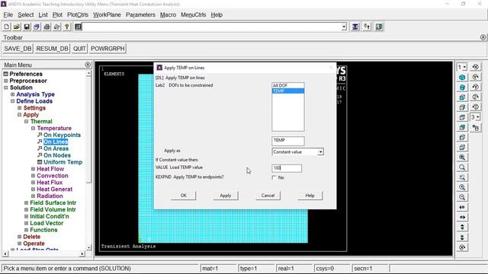
Task: Open the Parameters menu
Action: (x=140, y=15)
